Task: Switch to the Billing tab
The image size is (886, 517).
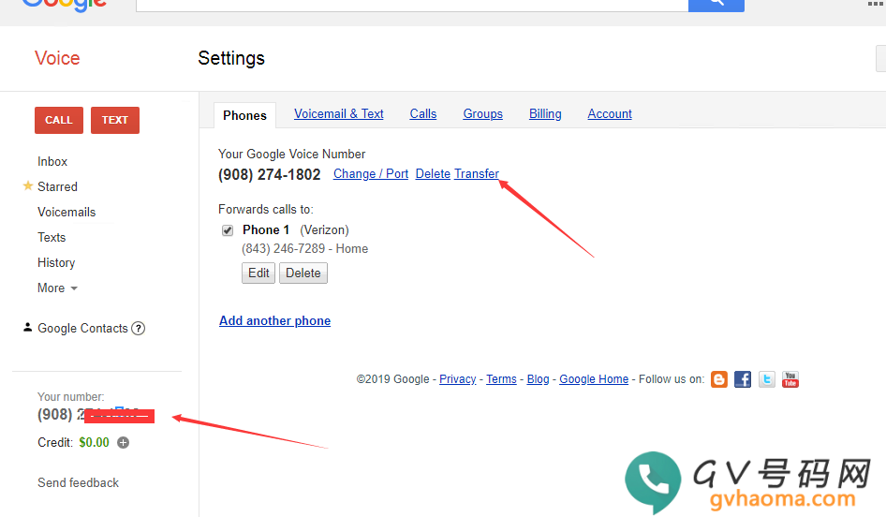Action: click(545, 113)
